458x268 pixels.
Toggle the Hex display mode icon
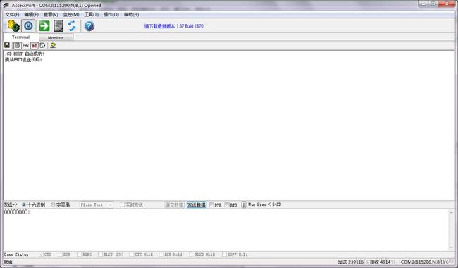[x=25, y=45]
